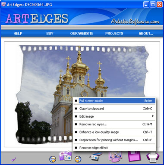
Task: Open OUR WEBSITE link in navigation
Action: point(82,34)
